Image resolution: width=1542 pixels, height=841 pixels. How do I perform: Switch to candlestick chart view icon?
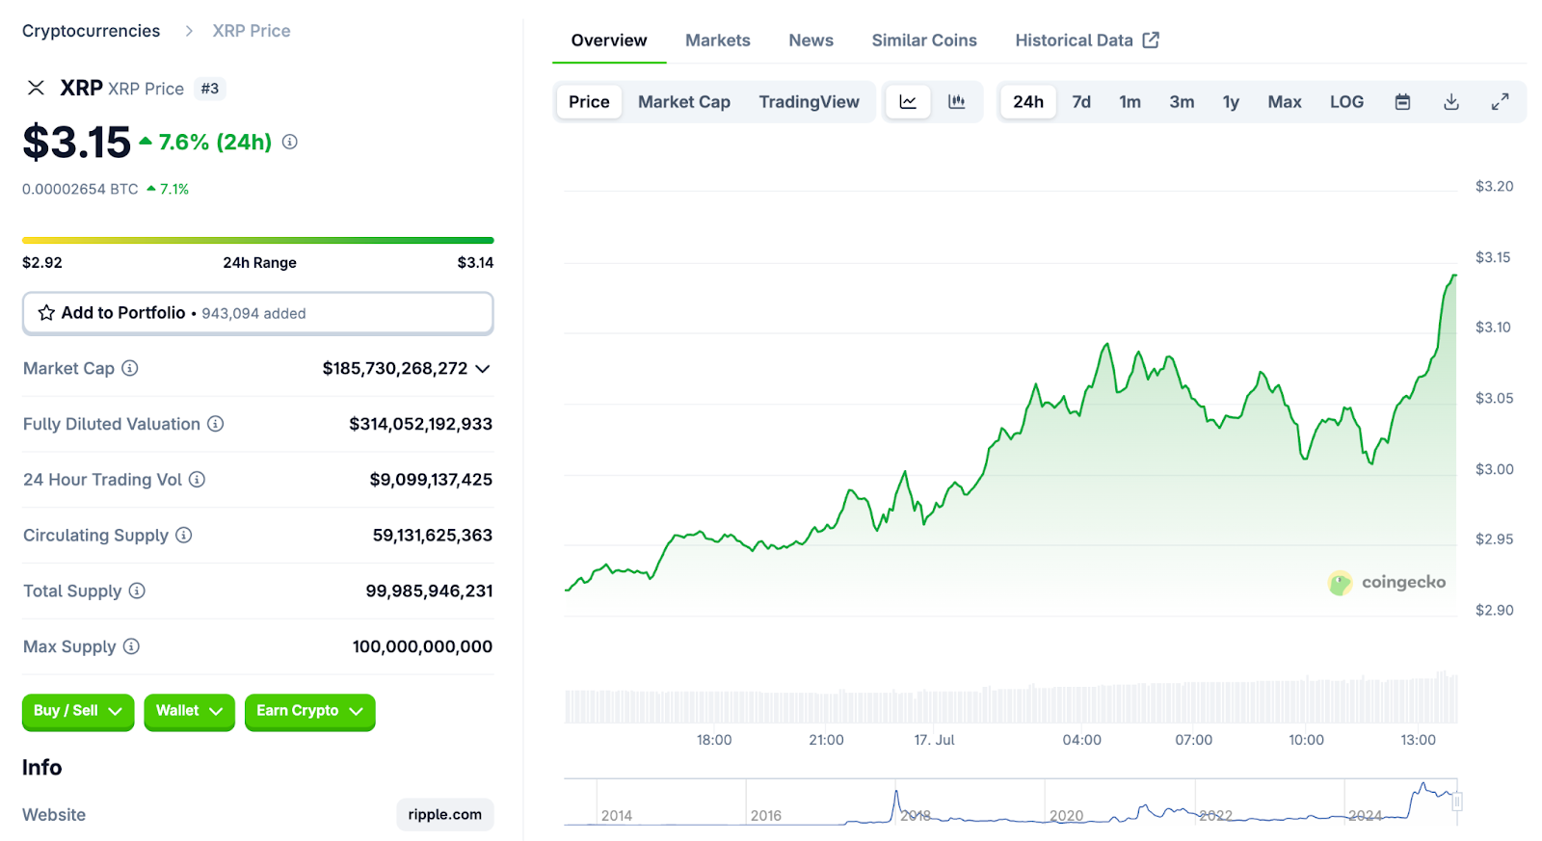point(957,102)
